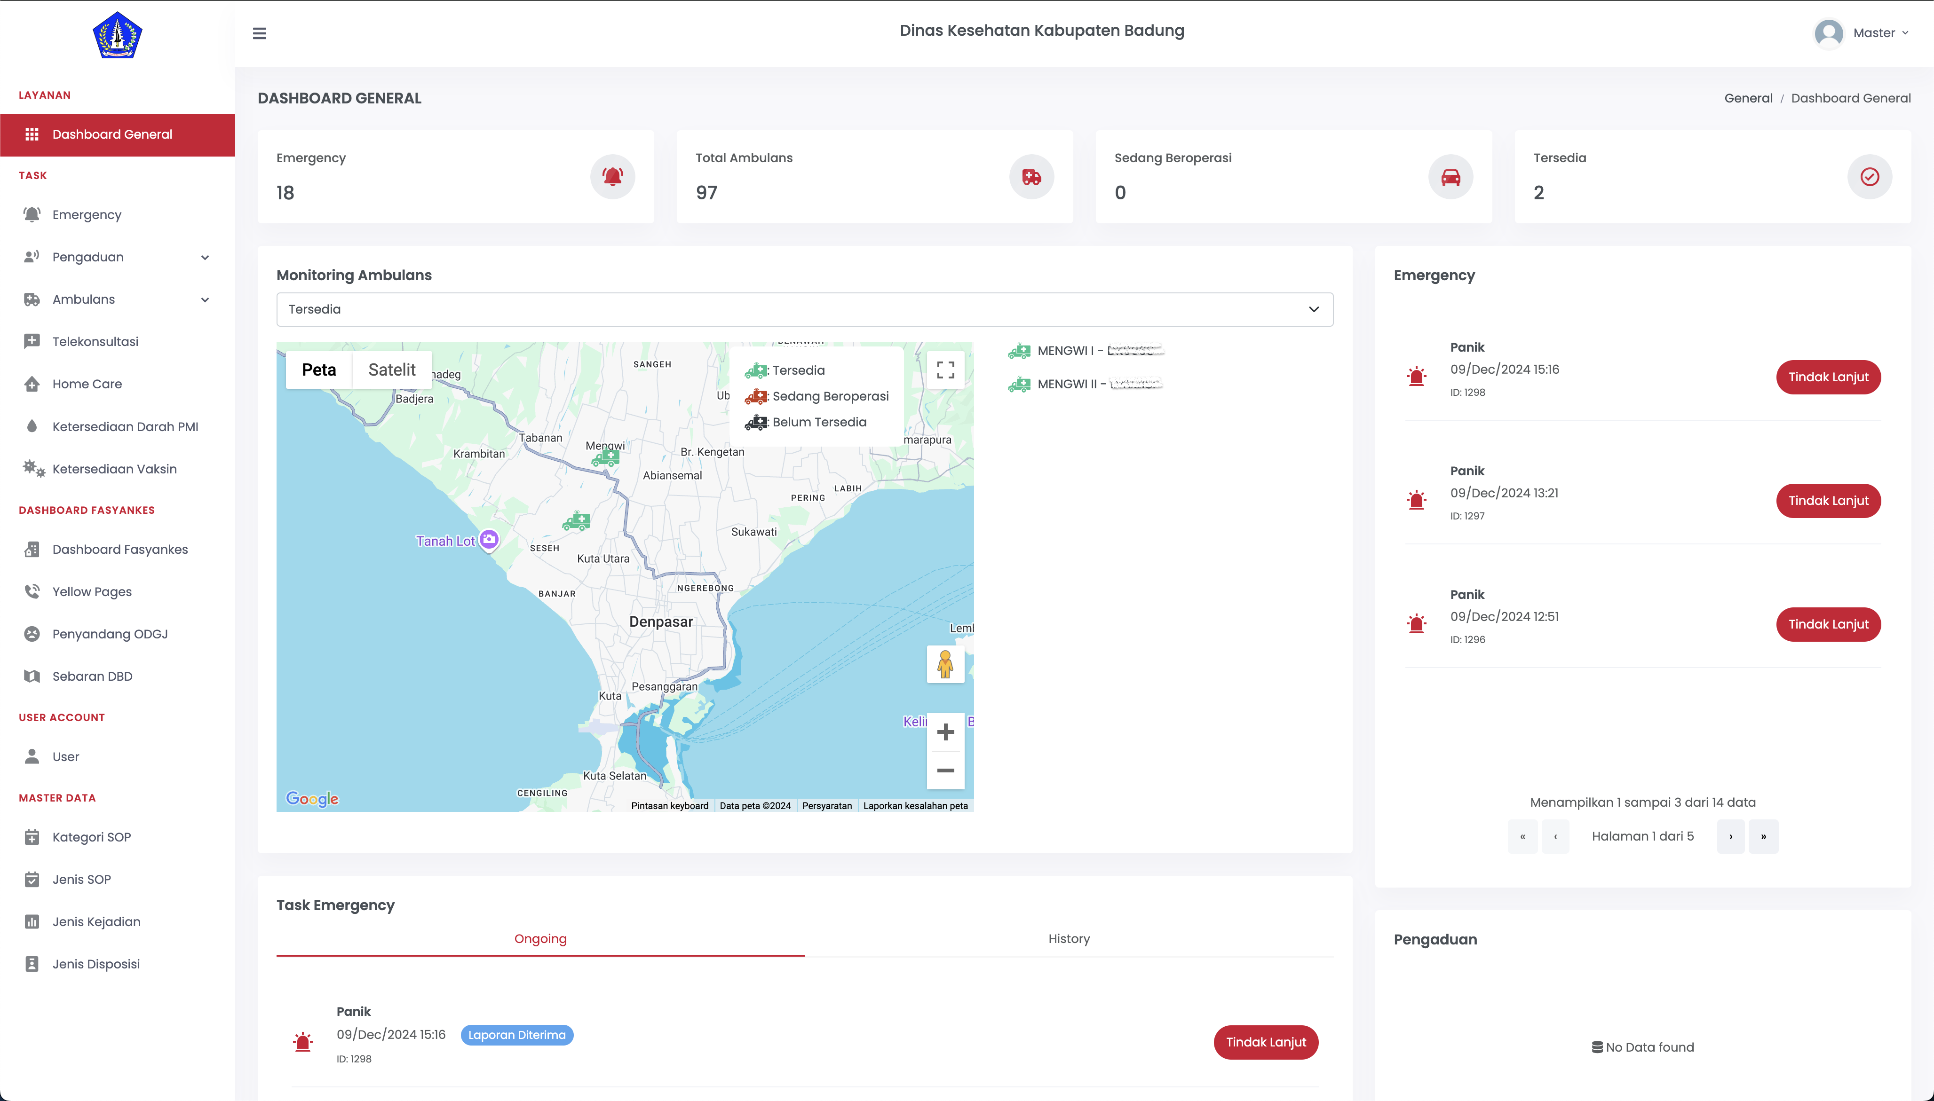Click the map zoom out minus icon
The image size is (1934, 1101).
tap(945, 771)
